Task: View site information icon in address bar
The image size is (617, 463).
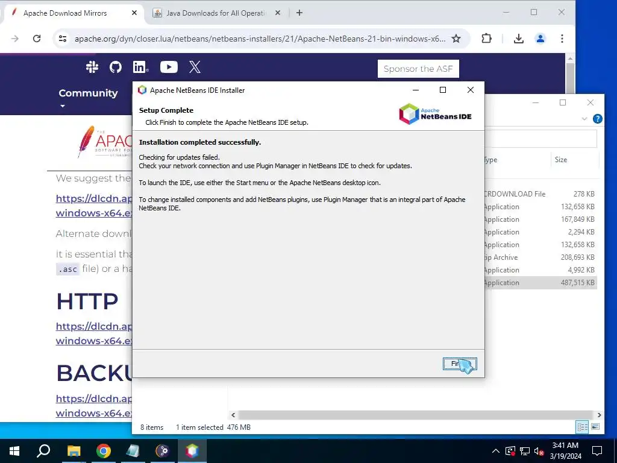Action: point(63,39)
